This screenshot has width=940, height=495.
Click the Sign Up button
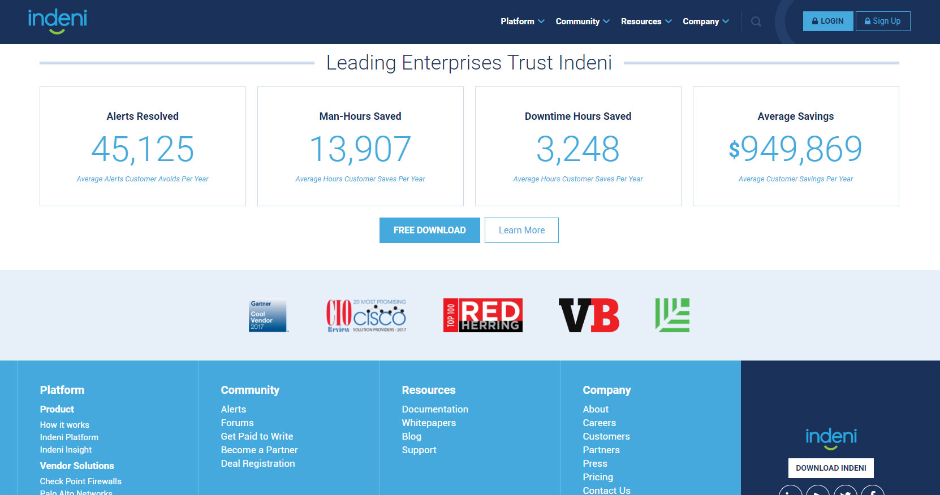point(882,21)
